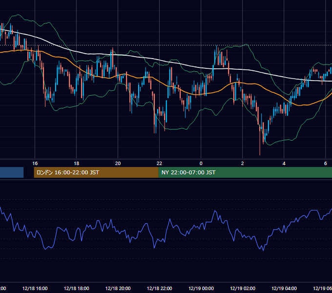Click the upper time axis label 2
This screenshot has height=293, width=332.
(x=243, y=164)
